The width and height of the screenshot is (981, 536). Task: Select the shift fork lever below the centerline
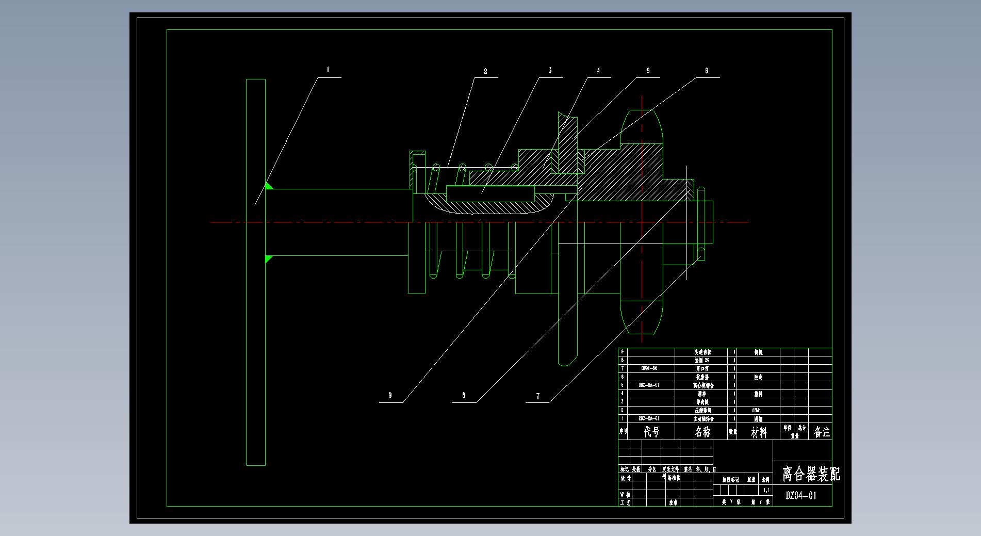click(x=568, y=330)
